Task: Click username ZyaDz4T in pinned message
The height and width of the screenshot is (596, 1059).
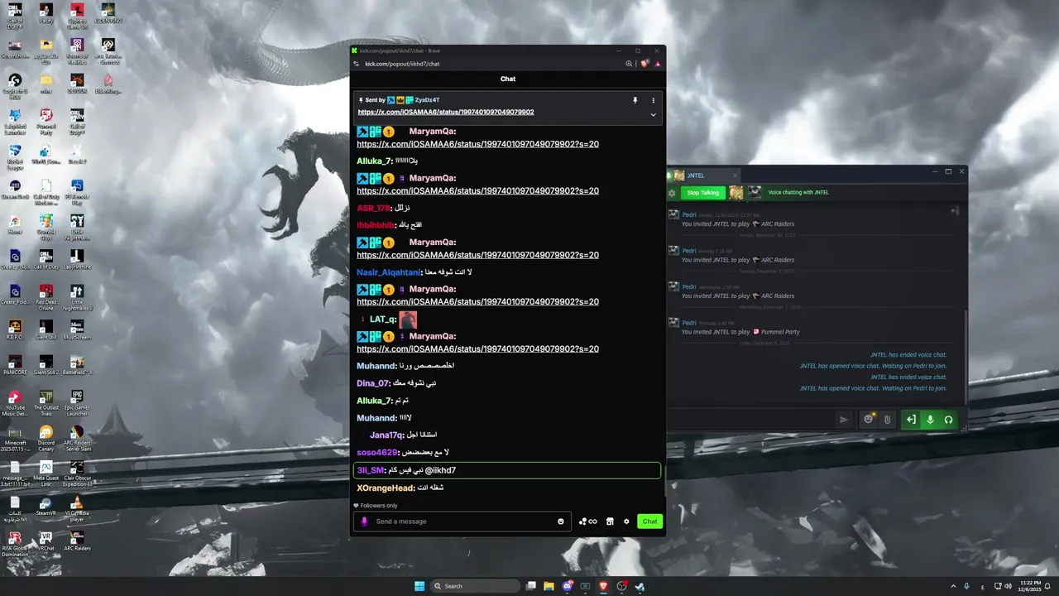Action: (x=428, y=100)
